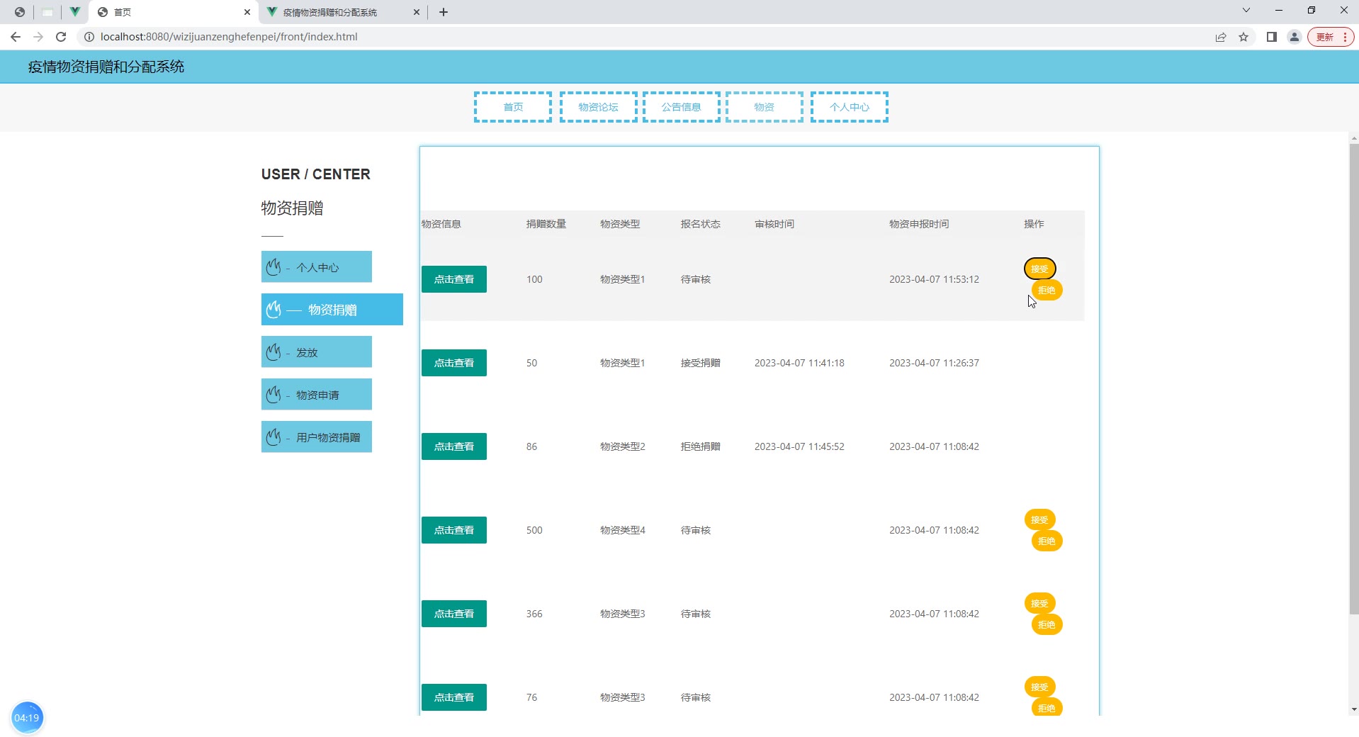This screenshot has width=1359, height=737.
Task: Accept the donation with quantity 100
Action: tap(1039, 269)
